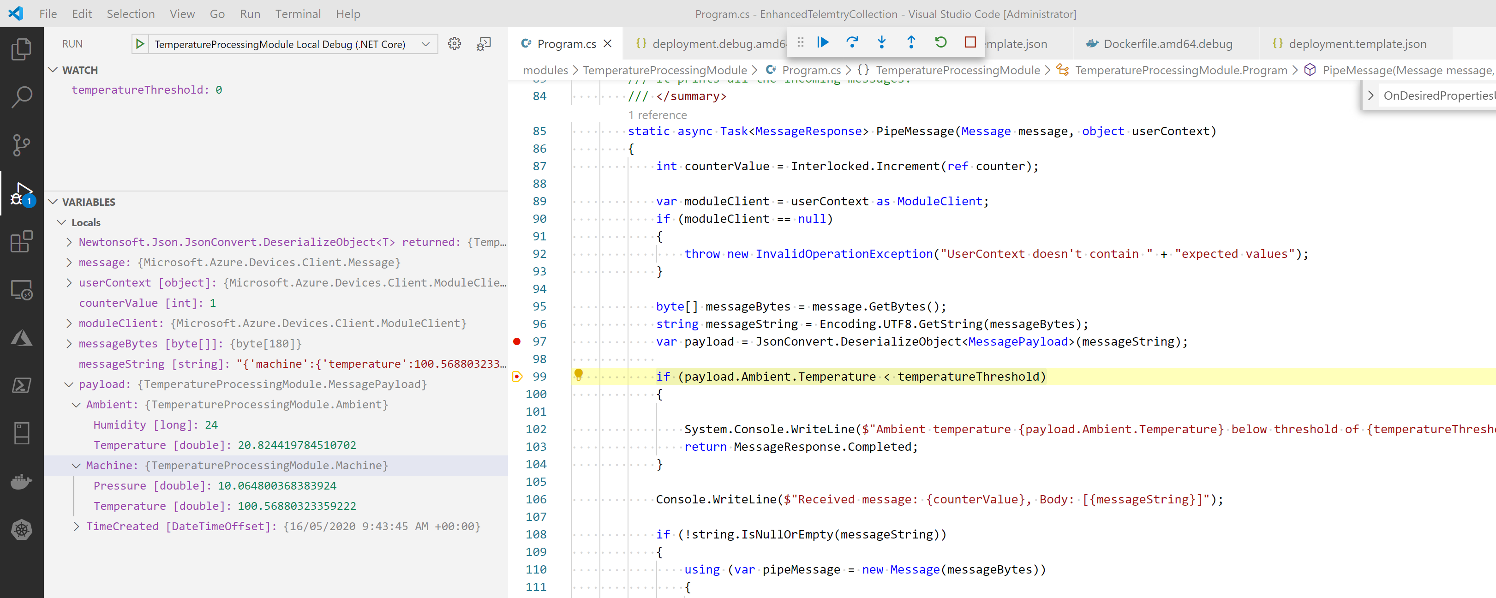Toggle the breakpoint on line 97

click(517, 341)
